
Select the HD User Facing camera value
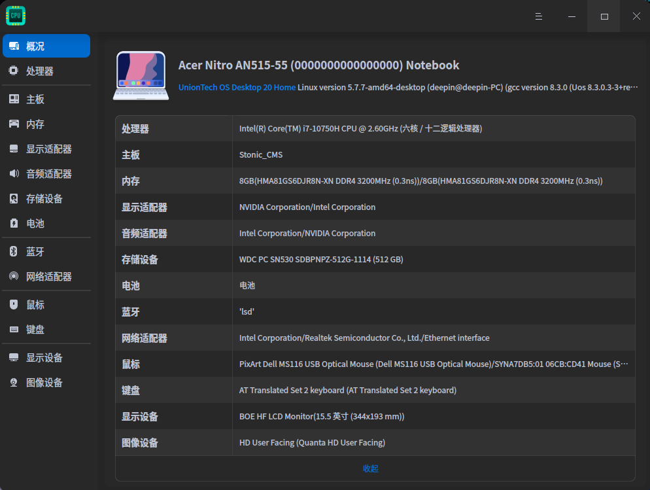coord(312,442)
